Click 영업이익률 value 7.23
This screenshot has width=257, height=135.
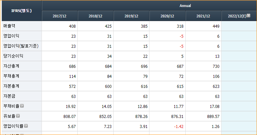coord(108,127)
